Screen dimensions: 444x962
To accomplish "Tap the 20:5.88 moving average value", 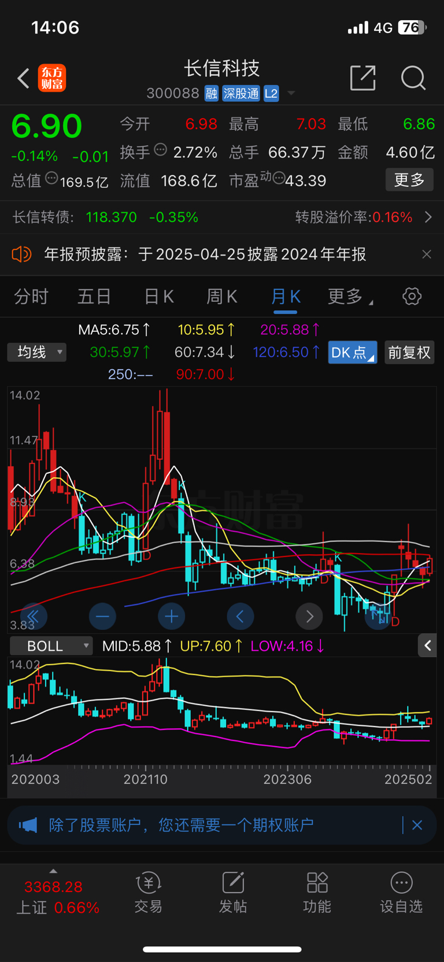I will pyautogui.click(x=290, y=330).
